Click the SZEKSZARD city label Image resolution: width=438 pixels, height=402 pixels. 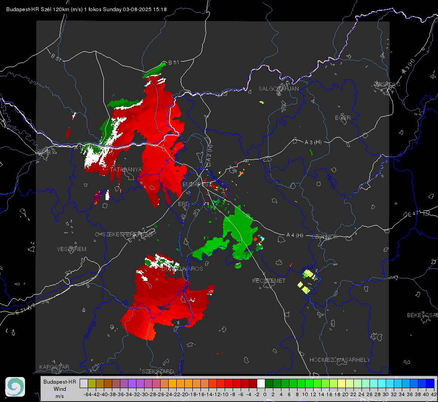pos(158,371)
